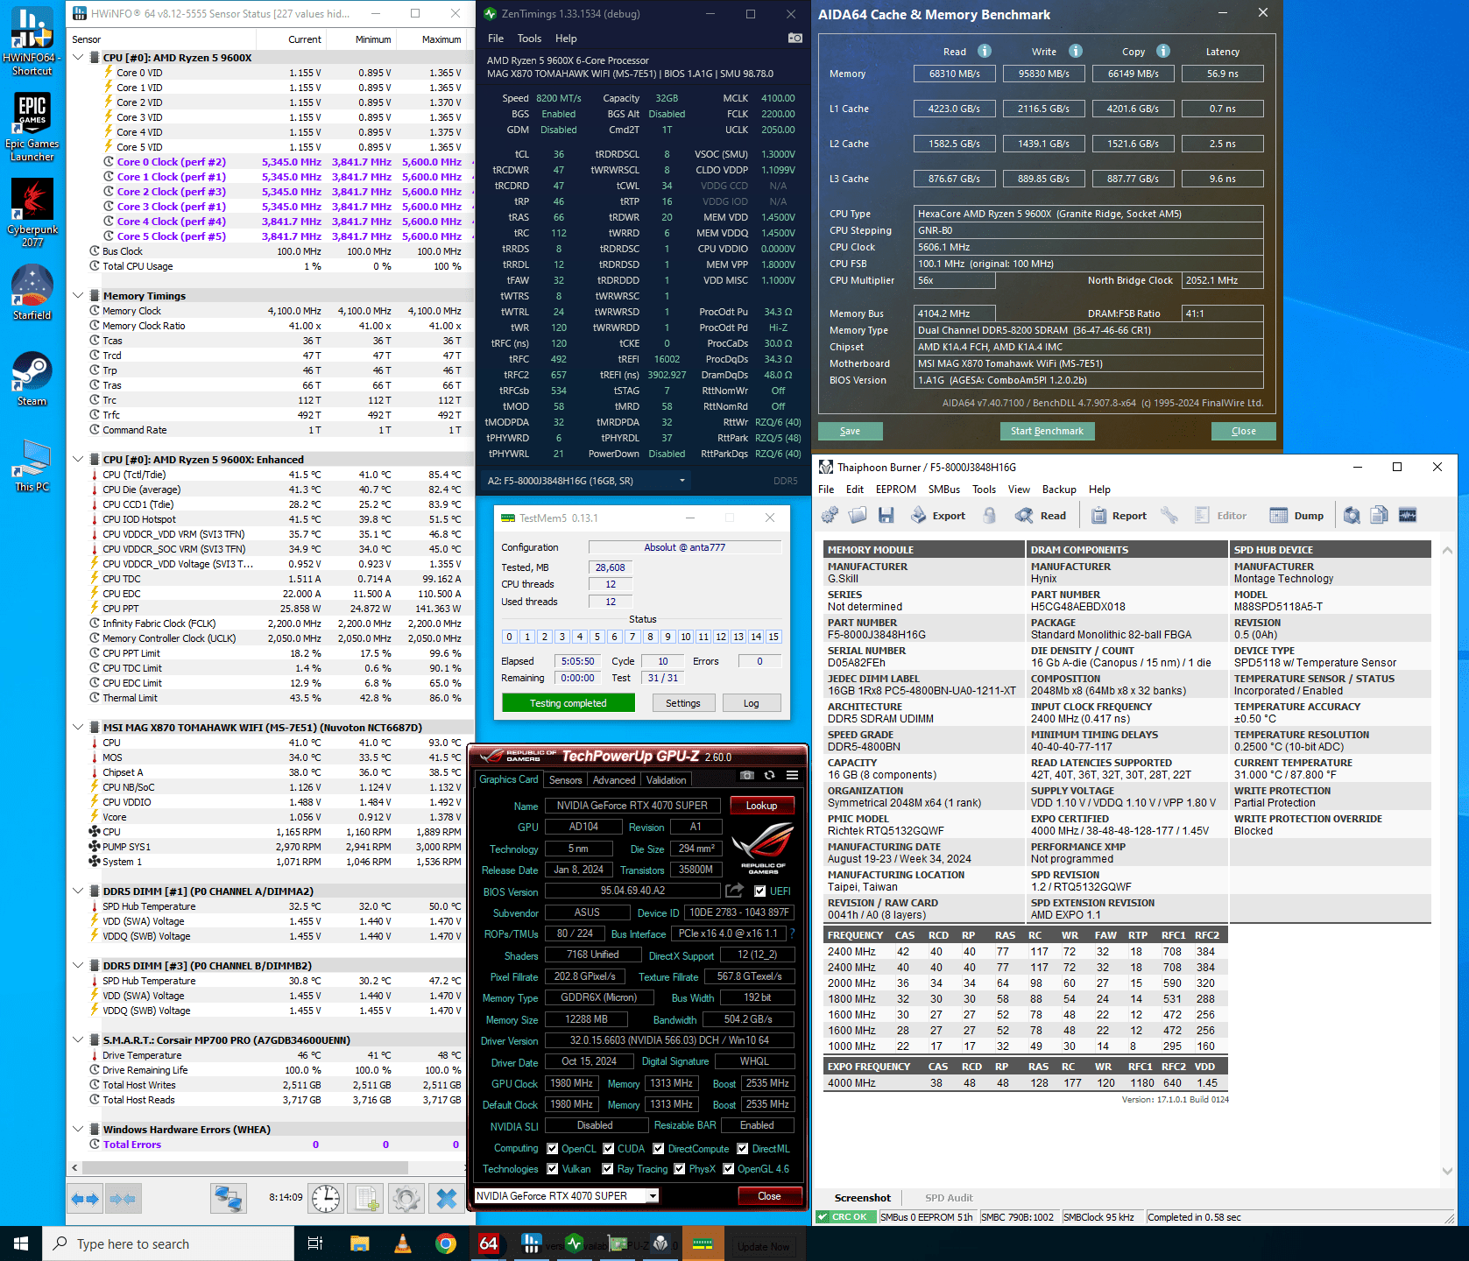Image resolution: width=1469 pixels, height=1261 pixels.
Task: Toggle OpenGL 4.6 checkbox in GPU-Z
Action: click(x=729, y=1169)
